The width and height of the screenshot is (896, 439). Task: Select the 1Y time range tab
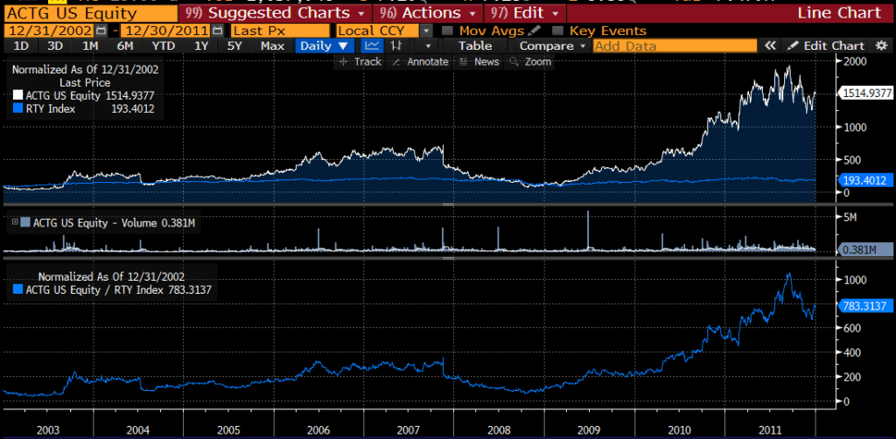tap(201, 46)
